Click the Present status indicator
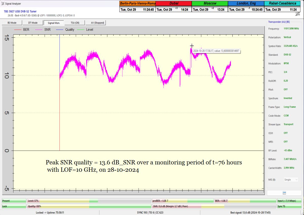Screen dimensions: 304x215 (x=14, y=201)
